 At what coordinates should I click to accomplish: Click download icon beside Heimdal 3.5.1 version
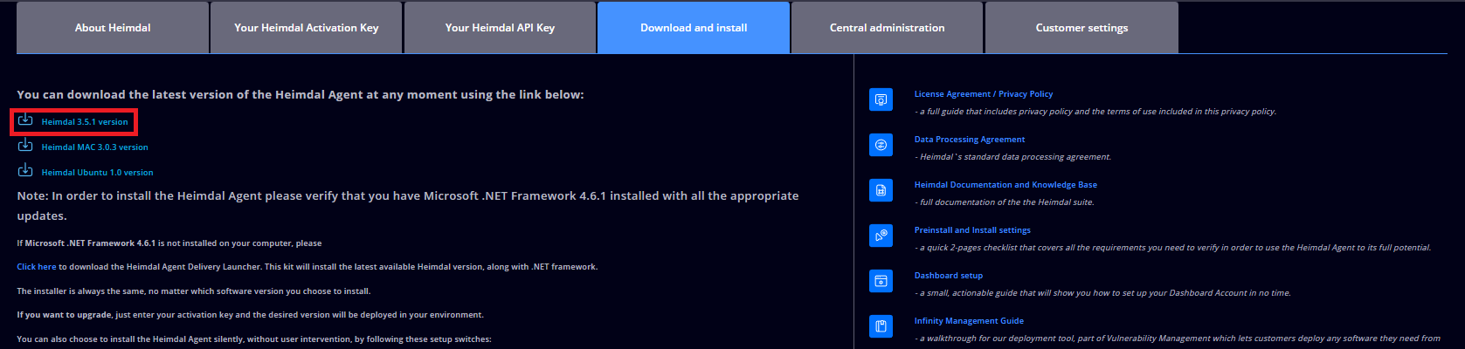tap(25, 120)
